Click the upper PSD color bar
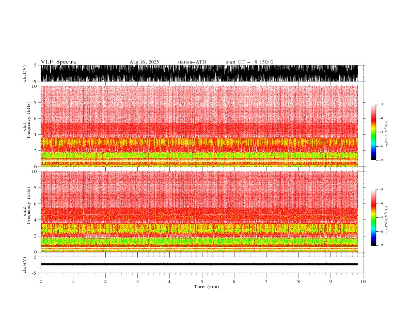 point(373,132)
